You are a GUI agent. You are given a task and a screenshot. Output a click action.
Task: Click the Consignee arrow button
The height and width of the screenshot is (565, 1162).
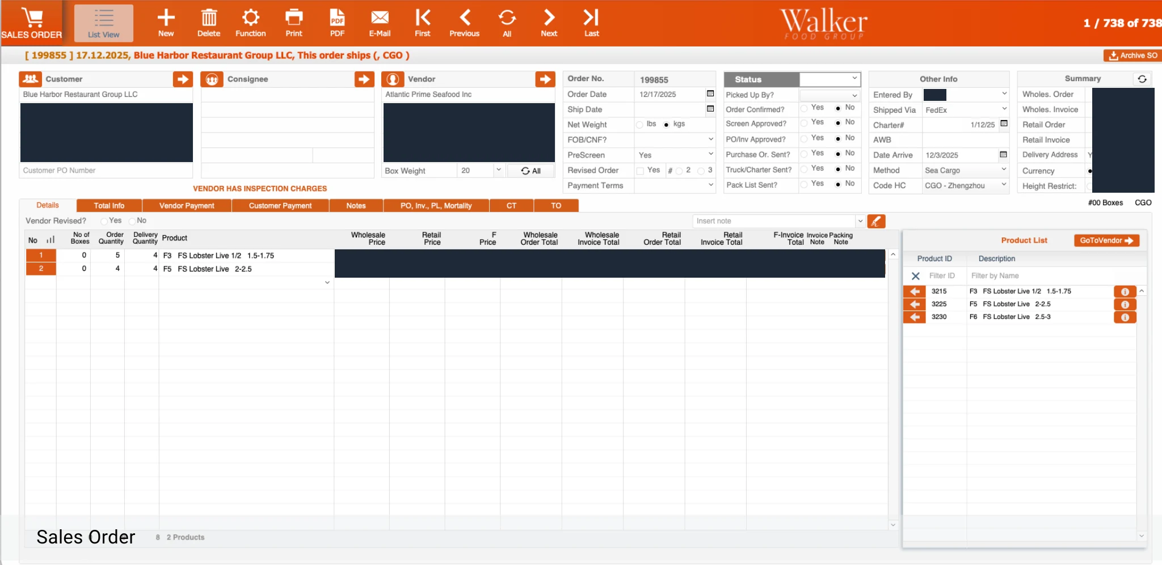click(x=364, y=79)
